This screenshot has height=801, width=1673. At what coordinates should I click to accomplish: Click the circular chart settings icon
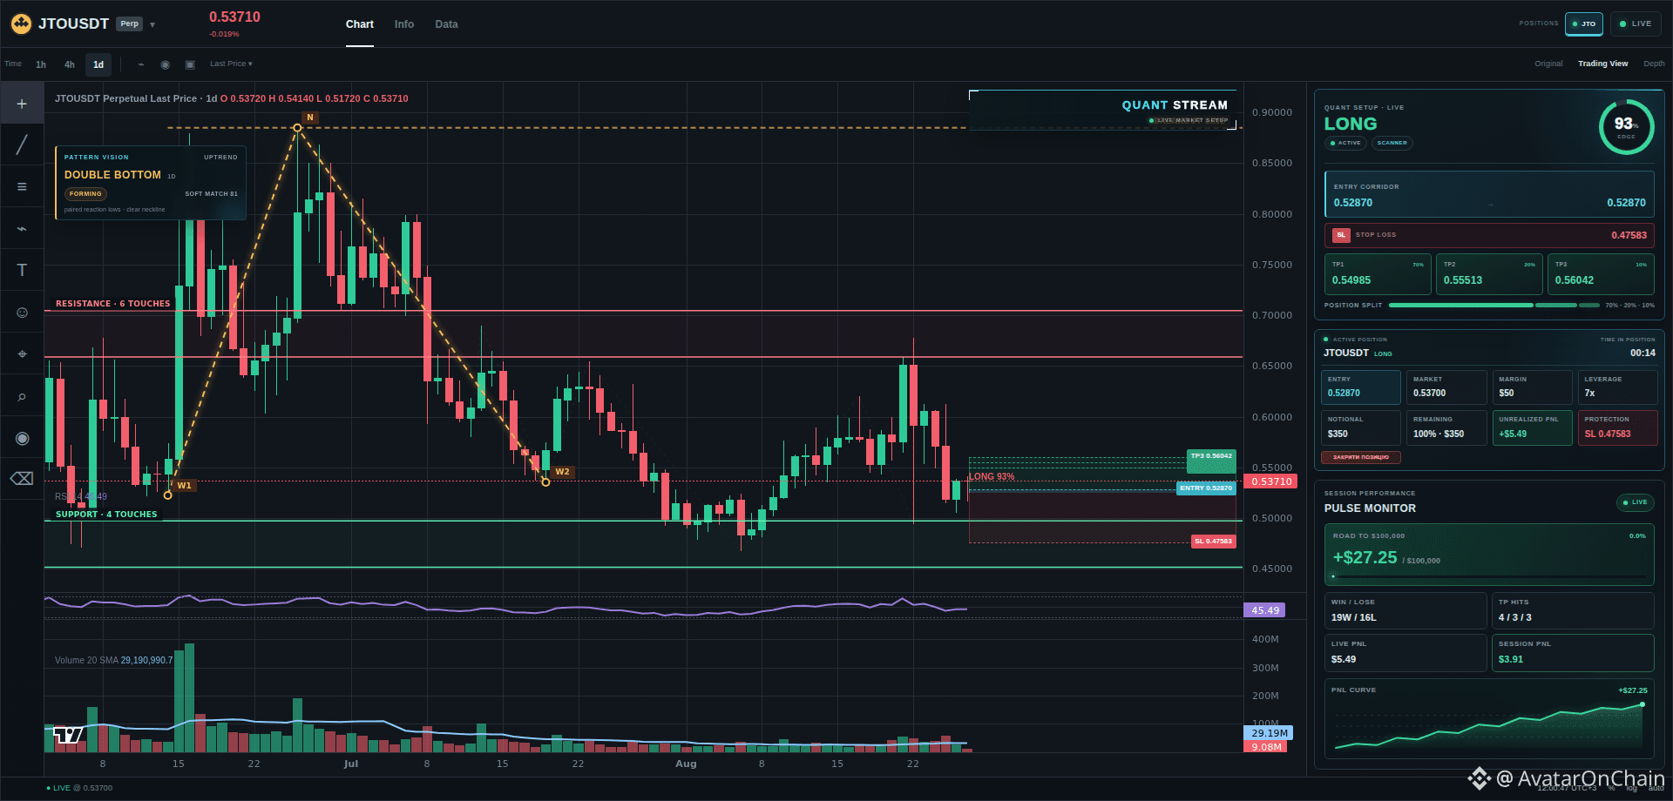166,64
